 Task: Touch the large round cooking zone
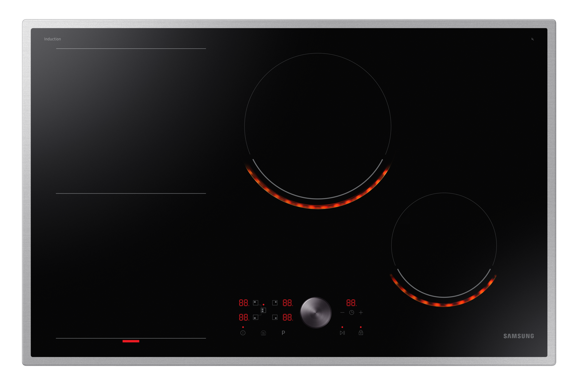point(318,126)
